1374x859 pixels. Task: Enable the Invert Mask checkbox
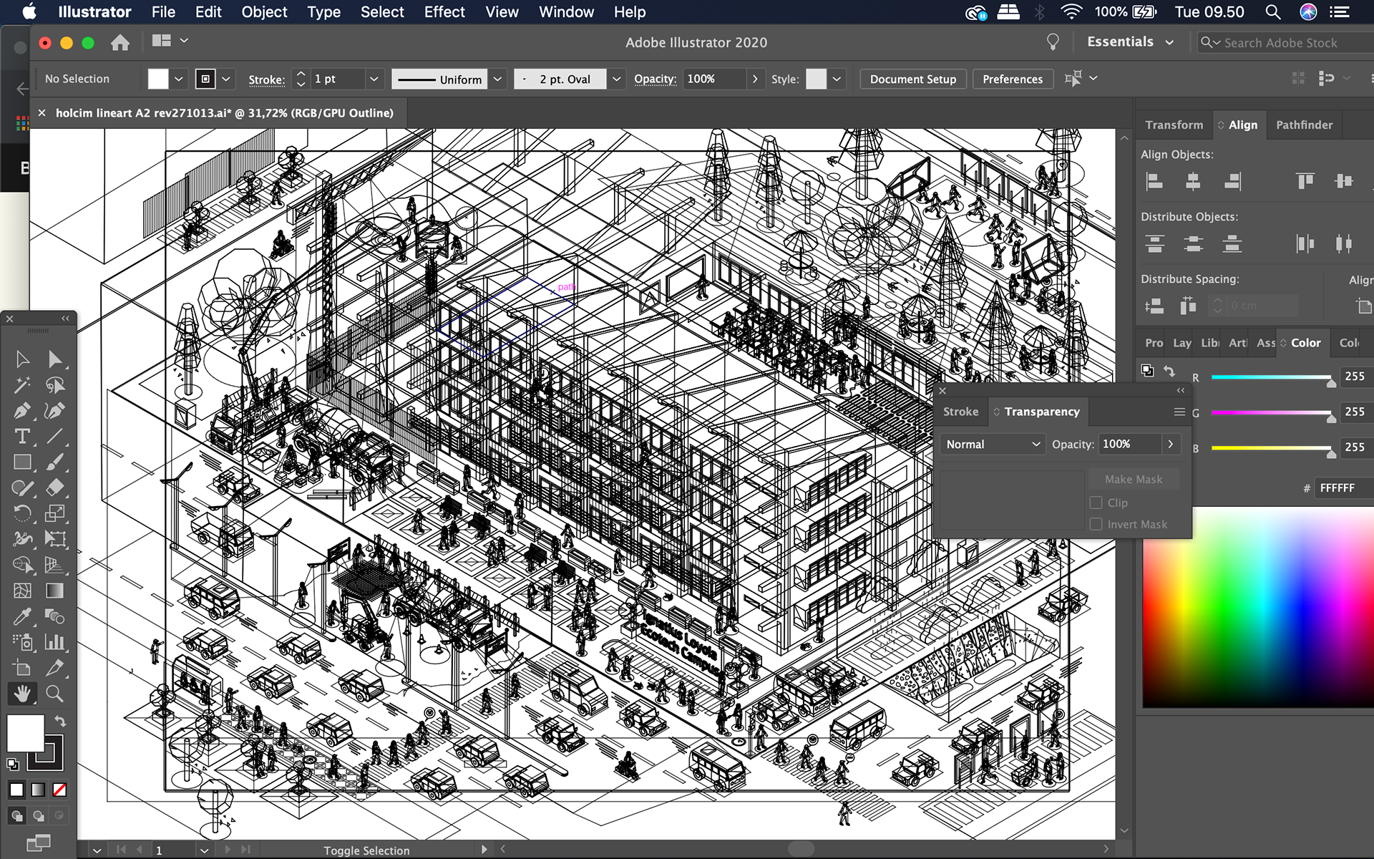pos(1096,524)
